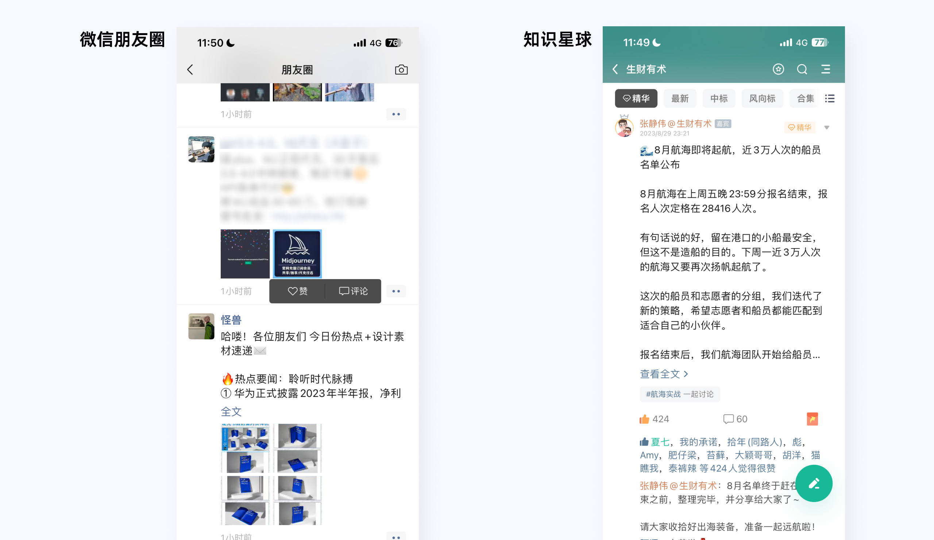This screenshot has height=540, width=934.
Task: Expand 全文 on 怪兽's post
Action: [x=231, y=412]
